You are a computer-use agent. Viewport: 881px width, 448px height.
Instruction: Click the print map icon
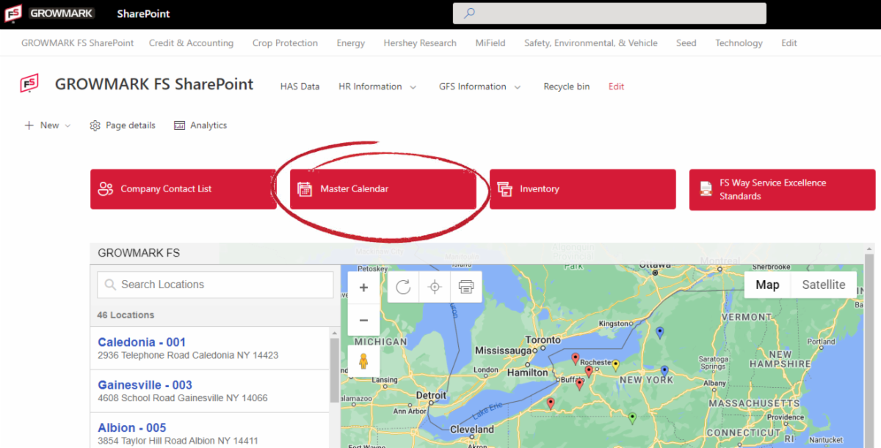point(466,287)
